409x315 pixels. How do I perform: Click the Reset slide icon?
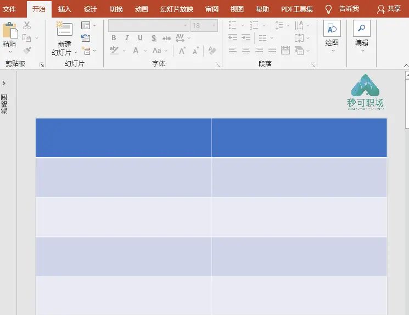[x=86, y=38]
